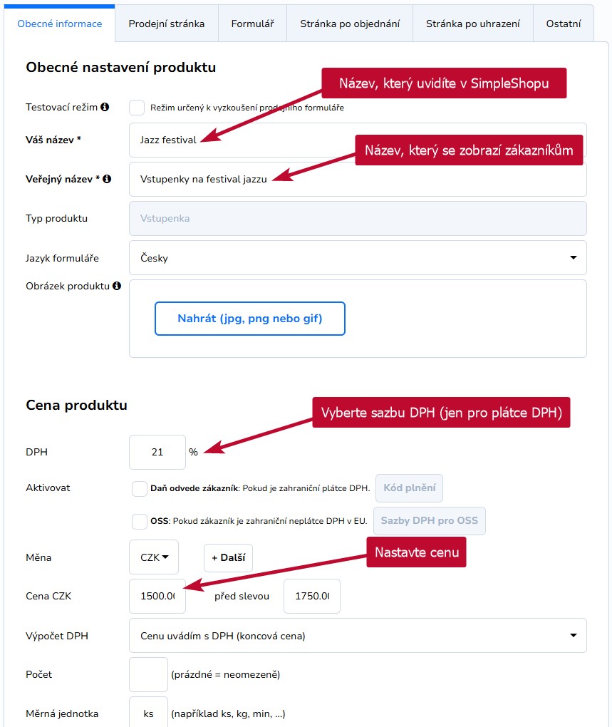The image size is (612, 727).
Task: Expand the CZK currency dropdown
Action: coord(154,557)
